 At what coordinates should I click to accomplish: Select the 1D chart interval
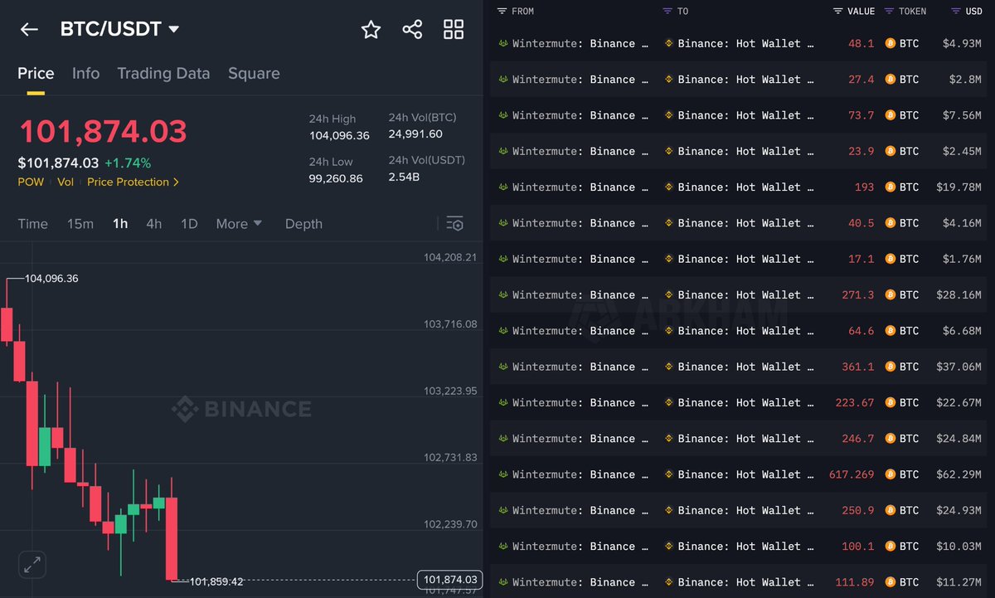tap(189, 224)
